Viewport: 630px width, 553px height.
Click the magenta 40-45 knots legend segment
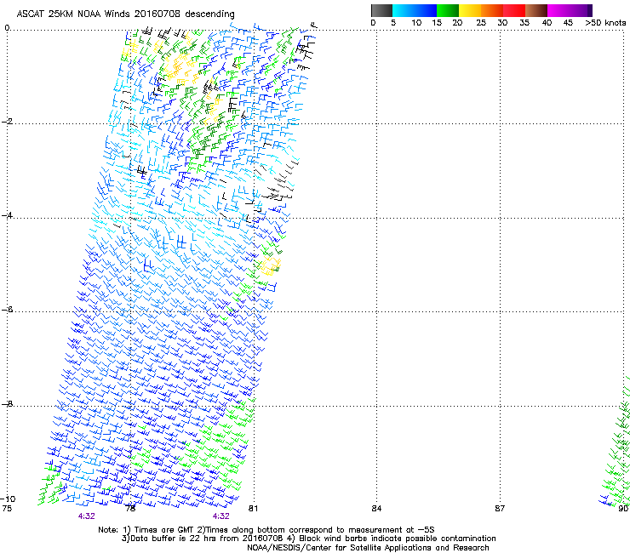coord(558,10)
